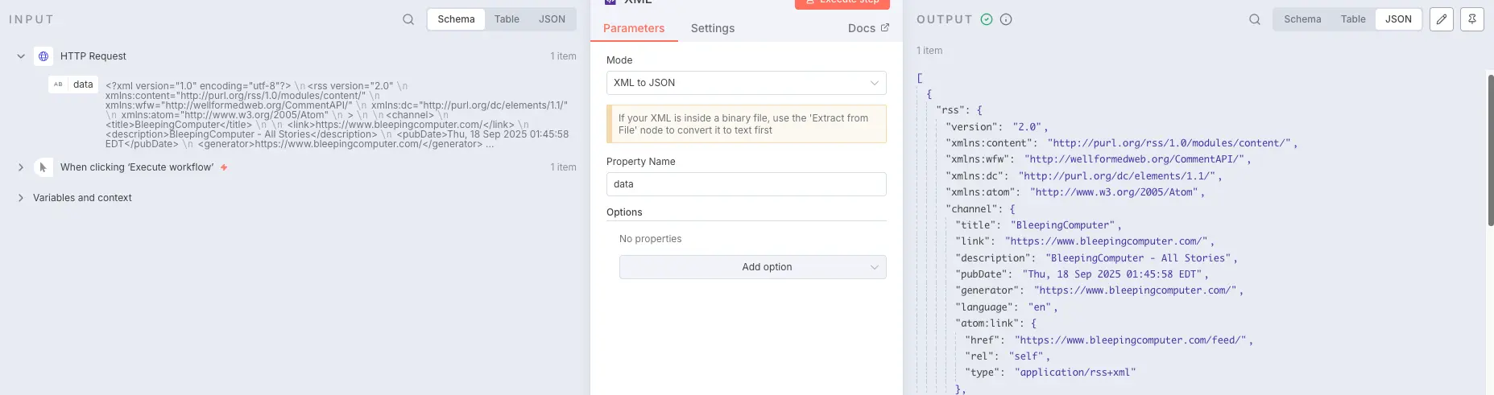Switch Input view to Schema
This screenshot has width=1494, height=395.
pyautogui.click(x=456, y=19)
